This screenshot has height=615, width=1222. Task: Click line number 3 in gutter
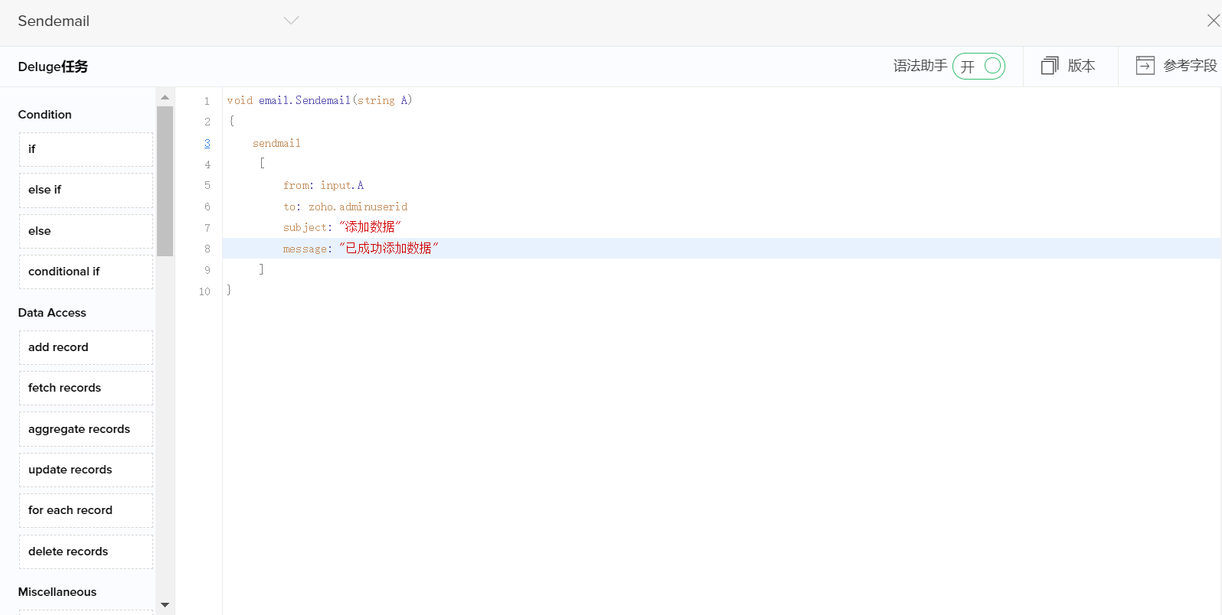pos(207,143)
